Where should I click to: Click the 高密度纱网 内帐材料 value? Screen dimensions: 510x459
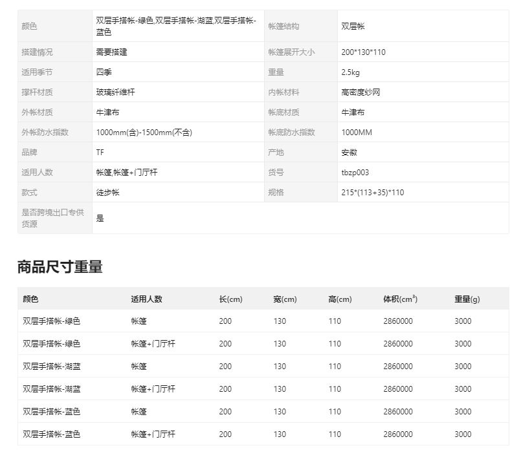pyautogui.click(x=360, y=92)
